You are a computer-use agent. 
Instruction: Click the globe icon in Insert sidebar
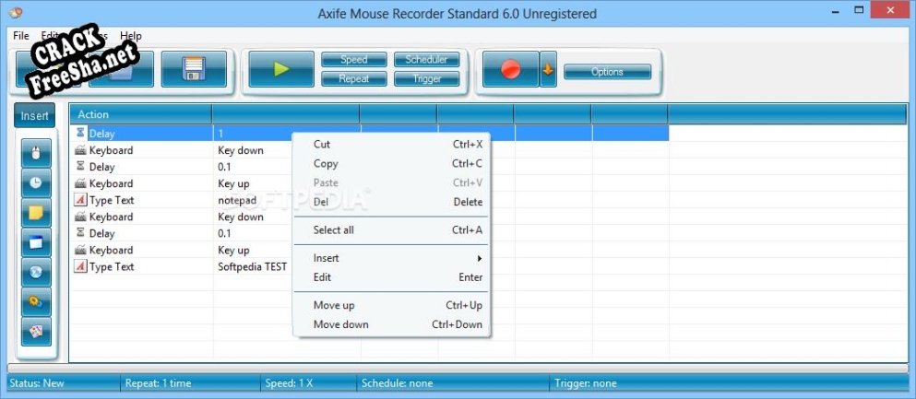(36, 272)
